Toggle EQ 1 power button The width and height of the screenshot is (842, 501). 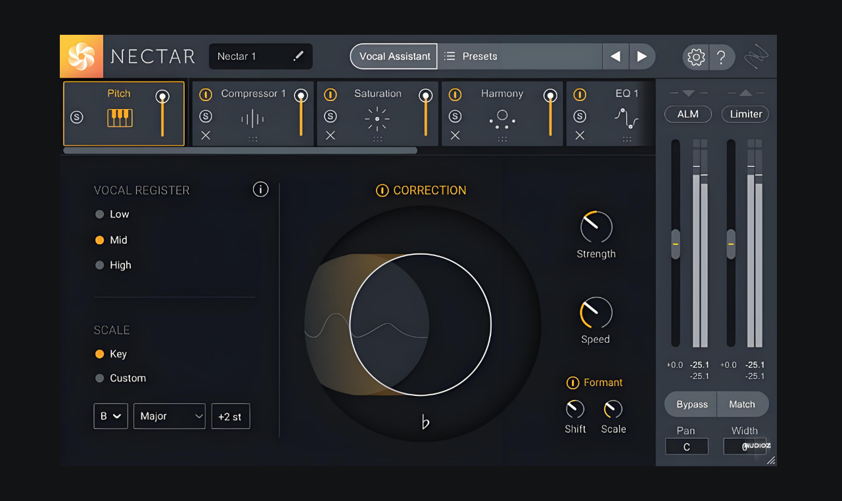[580, 95]
